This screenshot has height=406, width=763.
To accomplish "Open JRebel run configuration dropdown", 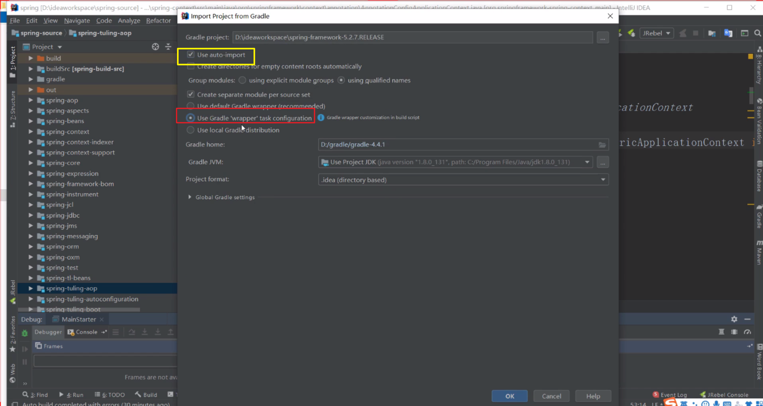I will (657, 33).
